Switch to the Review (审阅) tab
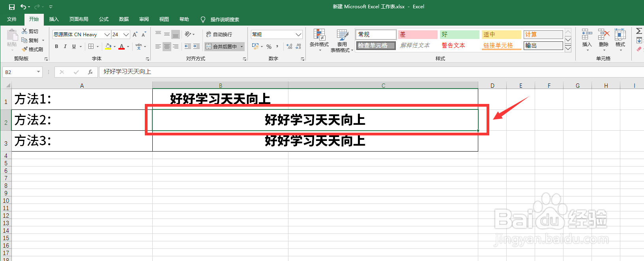 (144, 19)
